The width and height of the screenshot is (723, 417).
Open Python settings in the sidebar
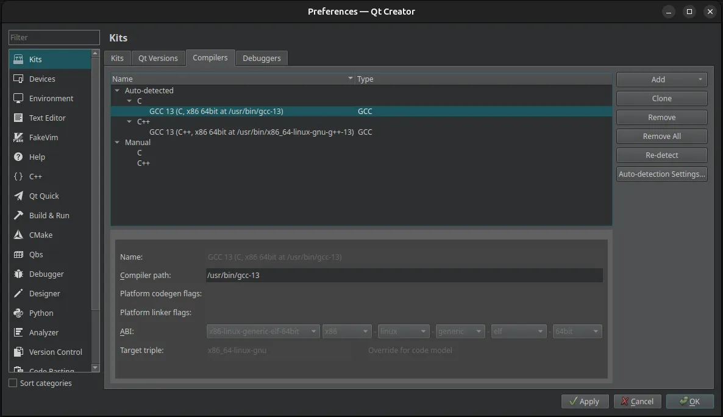click(39, 313)
